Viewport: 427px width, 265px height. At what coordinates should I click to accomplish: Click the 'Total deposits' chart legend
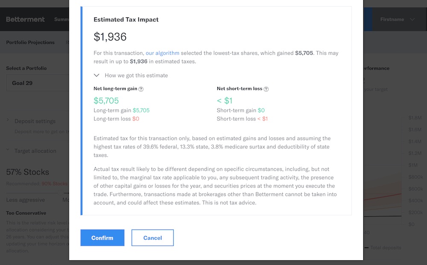tap(385, 248)
